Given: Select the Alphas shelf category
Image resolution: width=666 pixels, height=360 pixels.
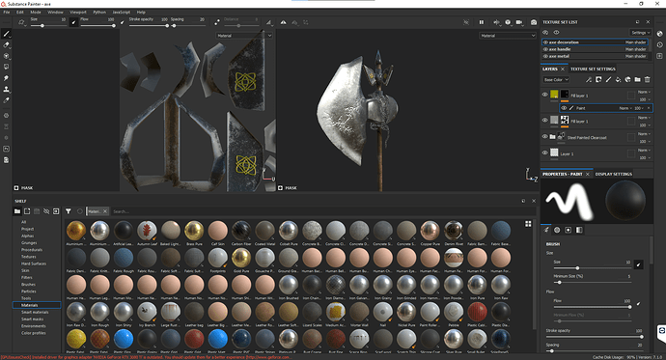Looking at the screenshot, I should [x=28, y=235].
